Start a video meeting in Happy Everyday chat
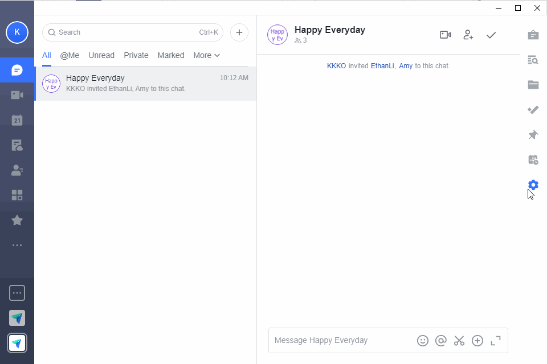Viewport: 547px width, 364px height. click(445, 35)
